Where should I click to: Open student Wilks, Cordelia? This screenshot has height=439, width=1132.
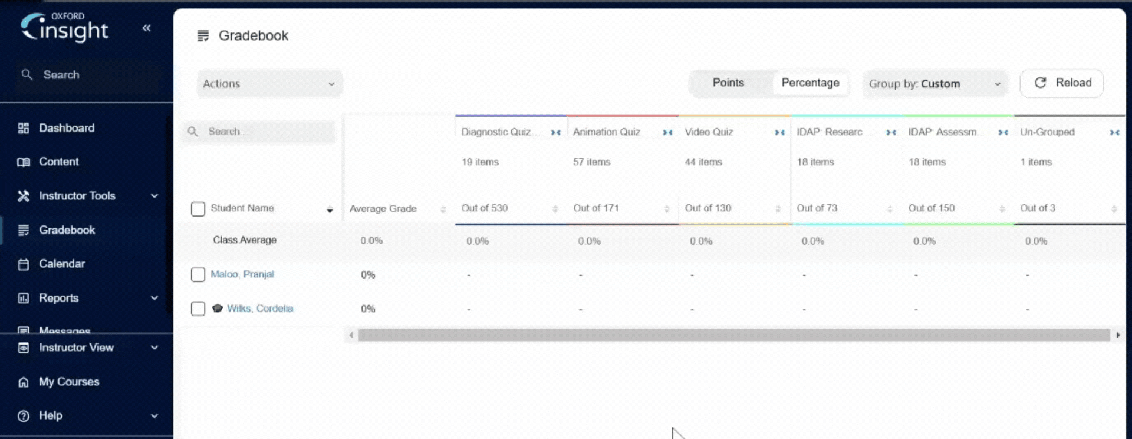(260, 309)
